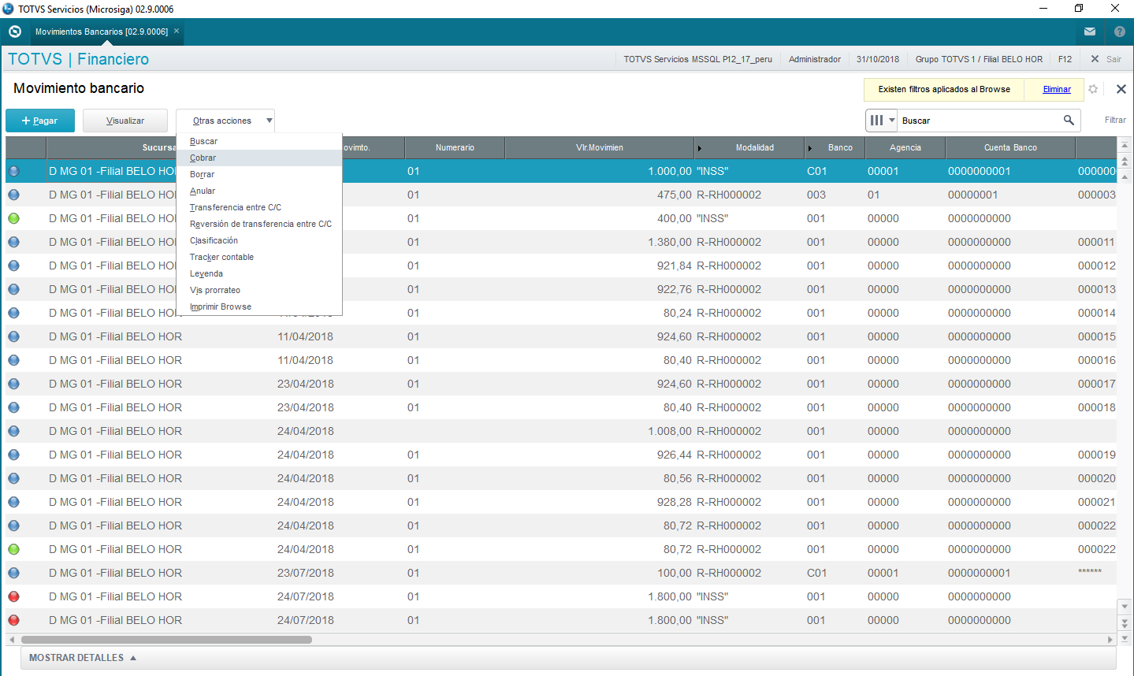The height and width of the screenshot is (676, 1134).
Task: Expand the Otras acciones dropdown arrow
Action: pyautogui.click(x=269, y=121)
